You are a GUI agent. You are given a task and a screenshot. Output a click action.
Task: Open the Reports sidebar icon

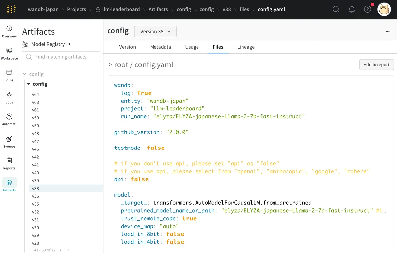pyautogui.click(x=9, y=163)
